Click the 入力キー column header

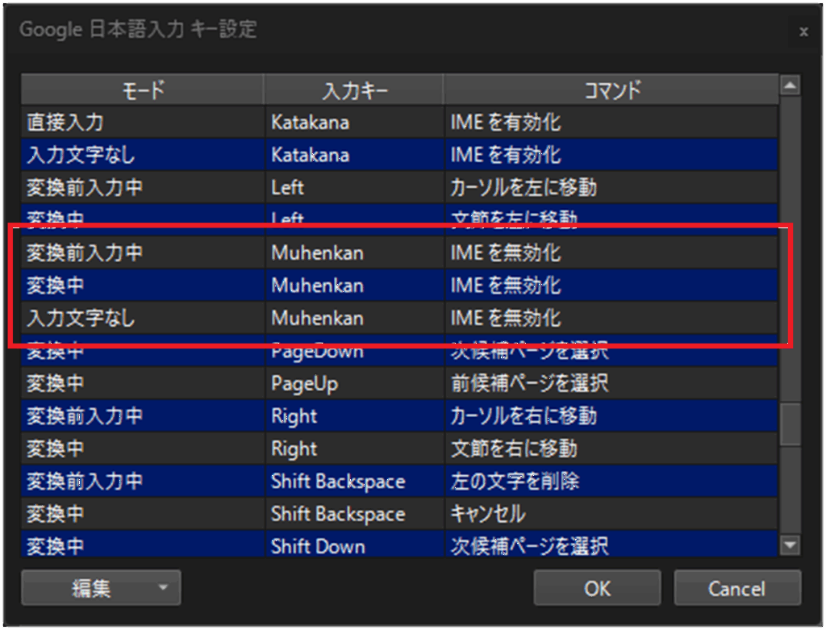pos(353,90)
